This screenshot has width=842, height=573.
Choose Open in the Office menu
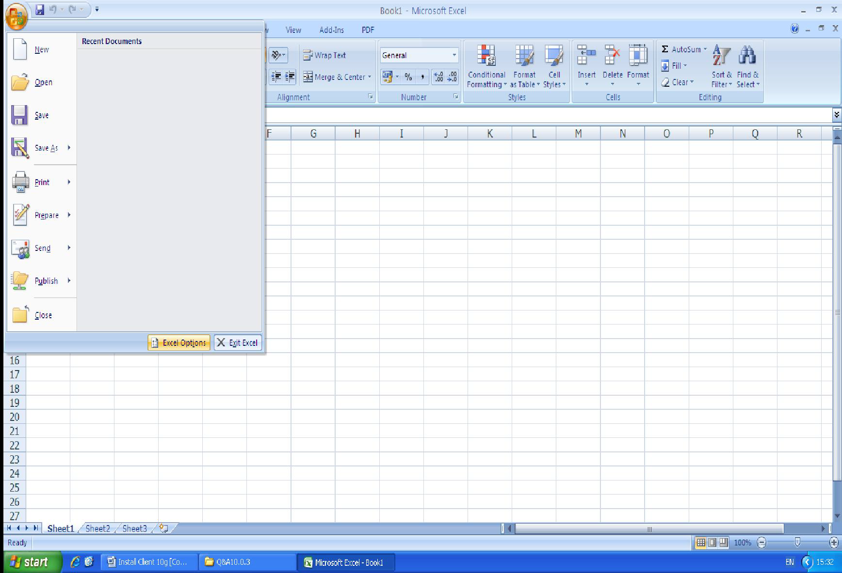[42, 82]
